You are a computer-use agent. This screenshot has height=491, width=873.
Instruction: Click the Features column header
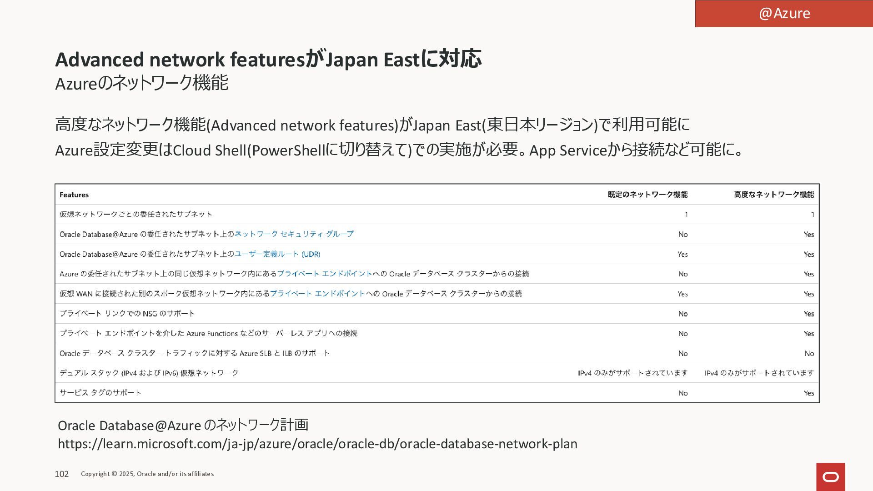[74, 195]
